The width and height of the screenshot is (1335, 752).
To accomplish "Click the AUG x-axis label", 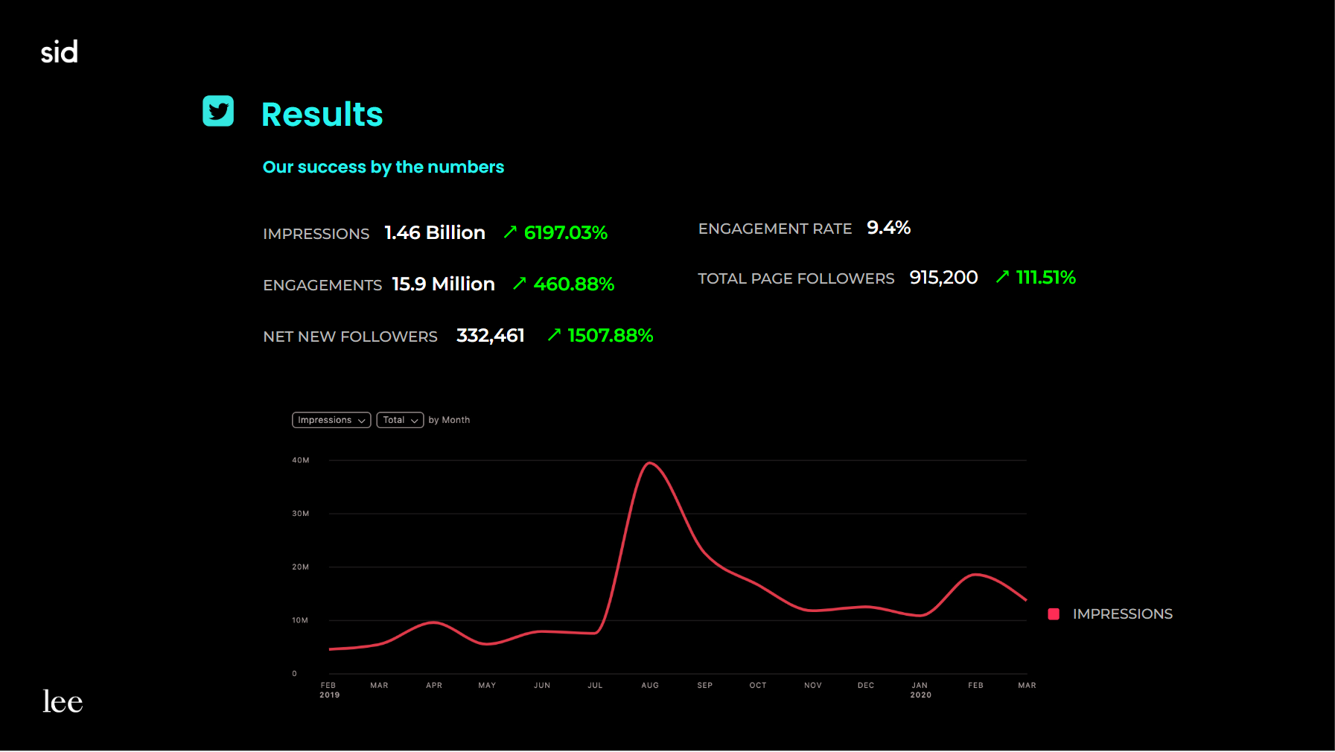I will (650, 686).
